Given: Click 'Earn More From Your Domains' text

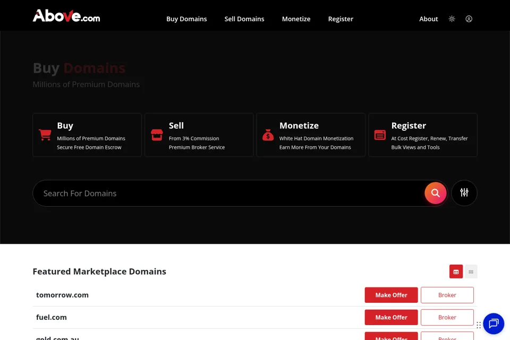Looking at the screenshot, I should click(315, 147).
